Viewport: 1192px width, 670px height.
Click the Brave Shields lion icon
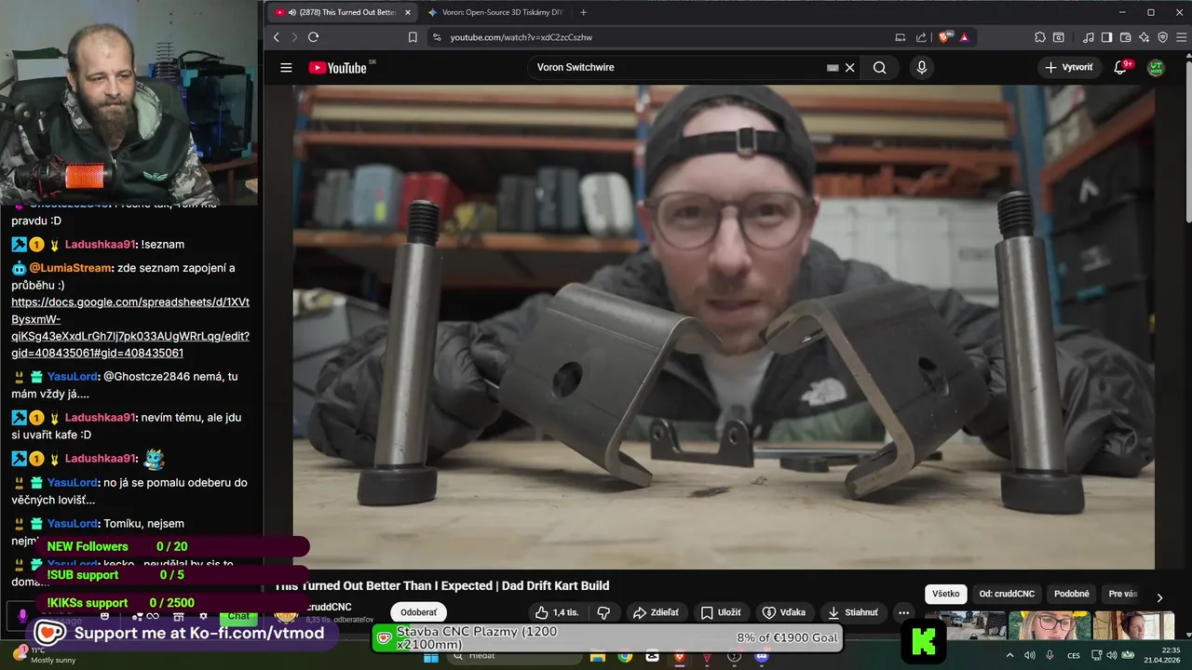point(945,37)
